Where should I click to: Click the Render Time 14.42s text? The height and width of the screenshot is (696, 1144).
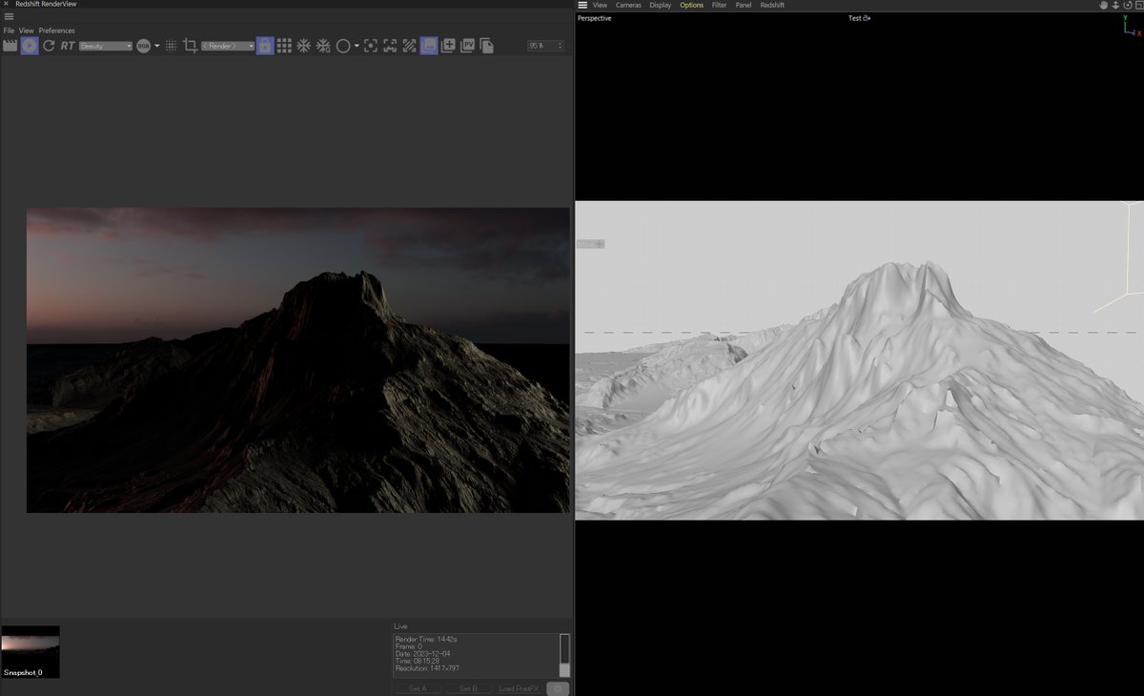[426, 639]
